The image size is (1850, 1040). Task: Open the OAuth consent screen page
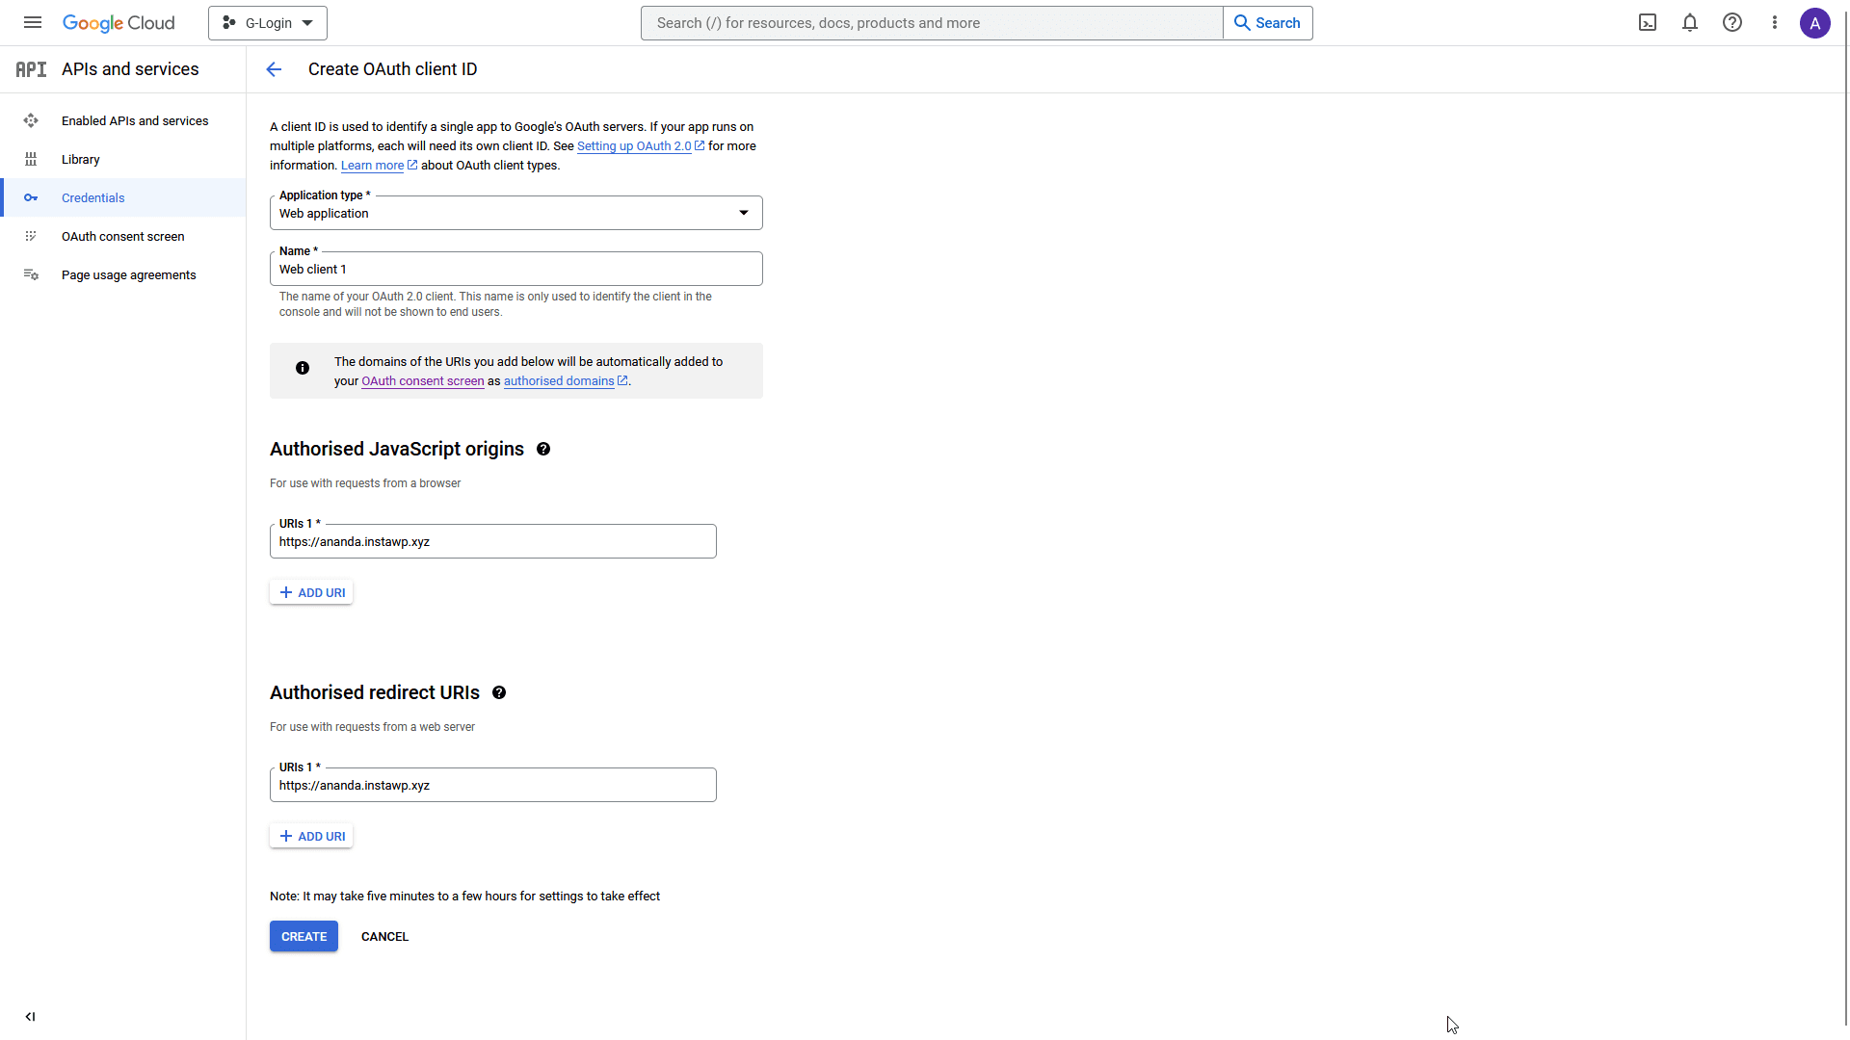point(123,236)
